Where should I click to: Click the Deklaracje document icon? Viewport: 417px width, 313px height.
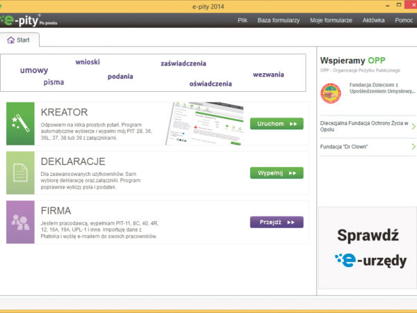coord(20,172)
